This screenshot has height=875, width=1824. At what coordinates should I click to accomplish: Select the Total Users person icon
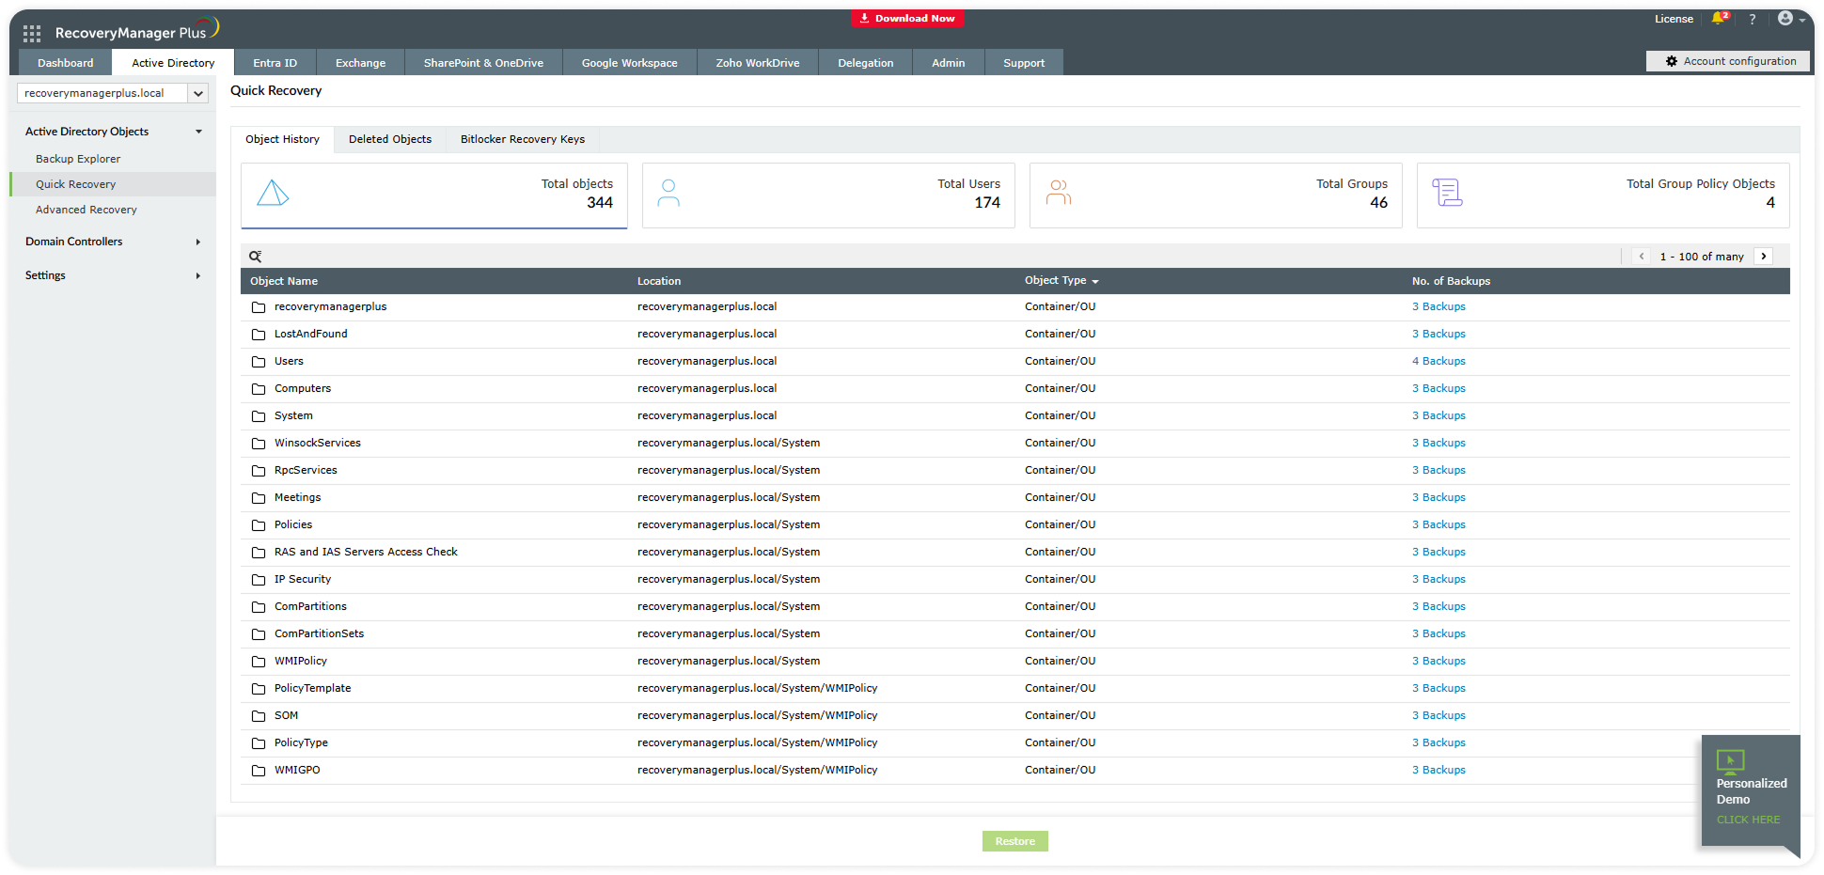668,194
